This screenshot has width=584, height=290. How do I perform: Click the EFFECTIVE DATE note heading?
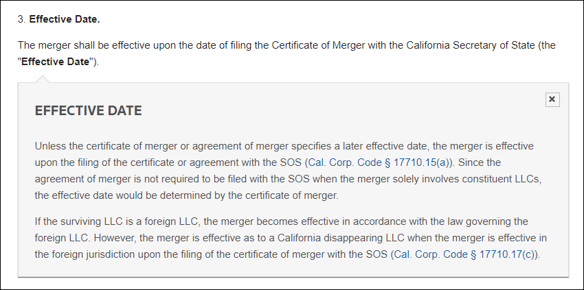point(88,110)
